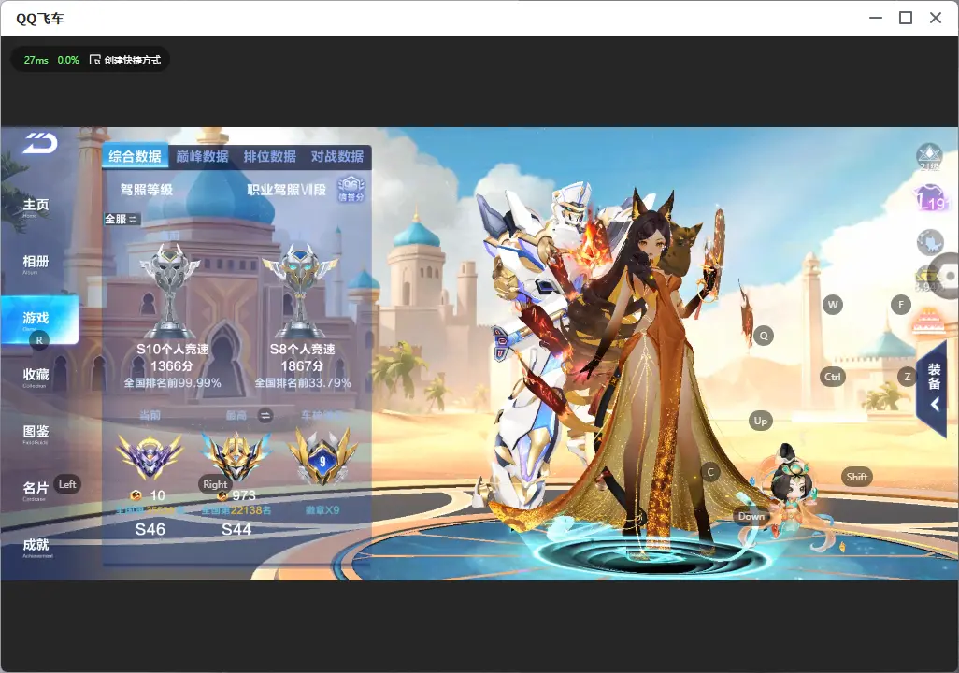
Task: Click the purple S46 rank emblem
Action: click(150, 456)
